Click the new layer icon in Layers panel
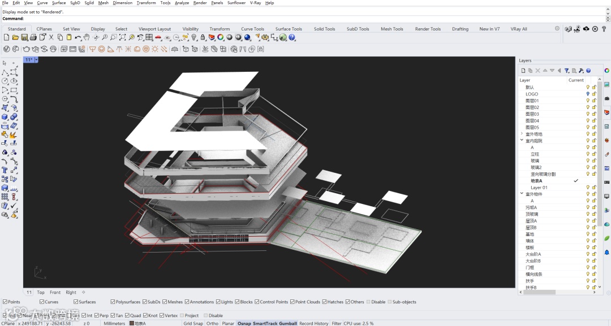Image resolution: width=611 pixels, height=326 pixels. coord(523,71)
